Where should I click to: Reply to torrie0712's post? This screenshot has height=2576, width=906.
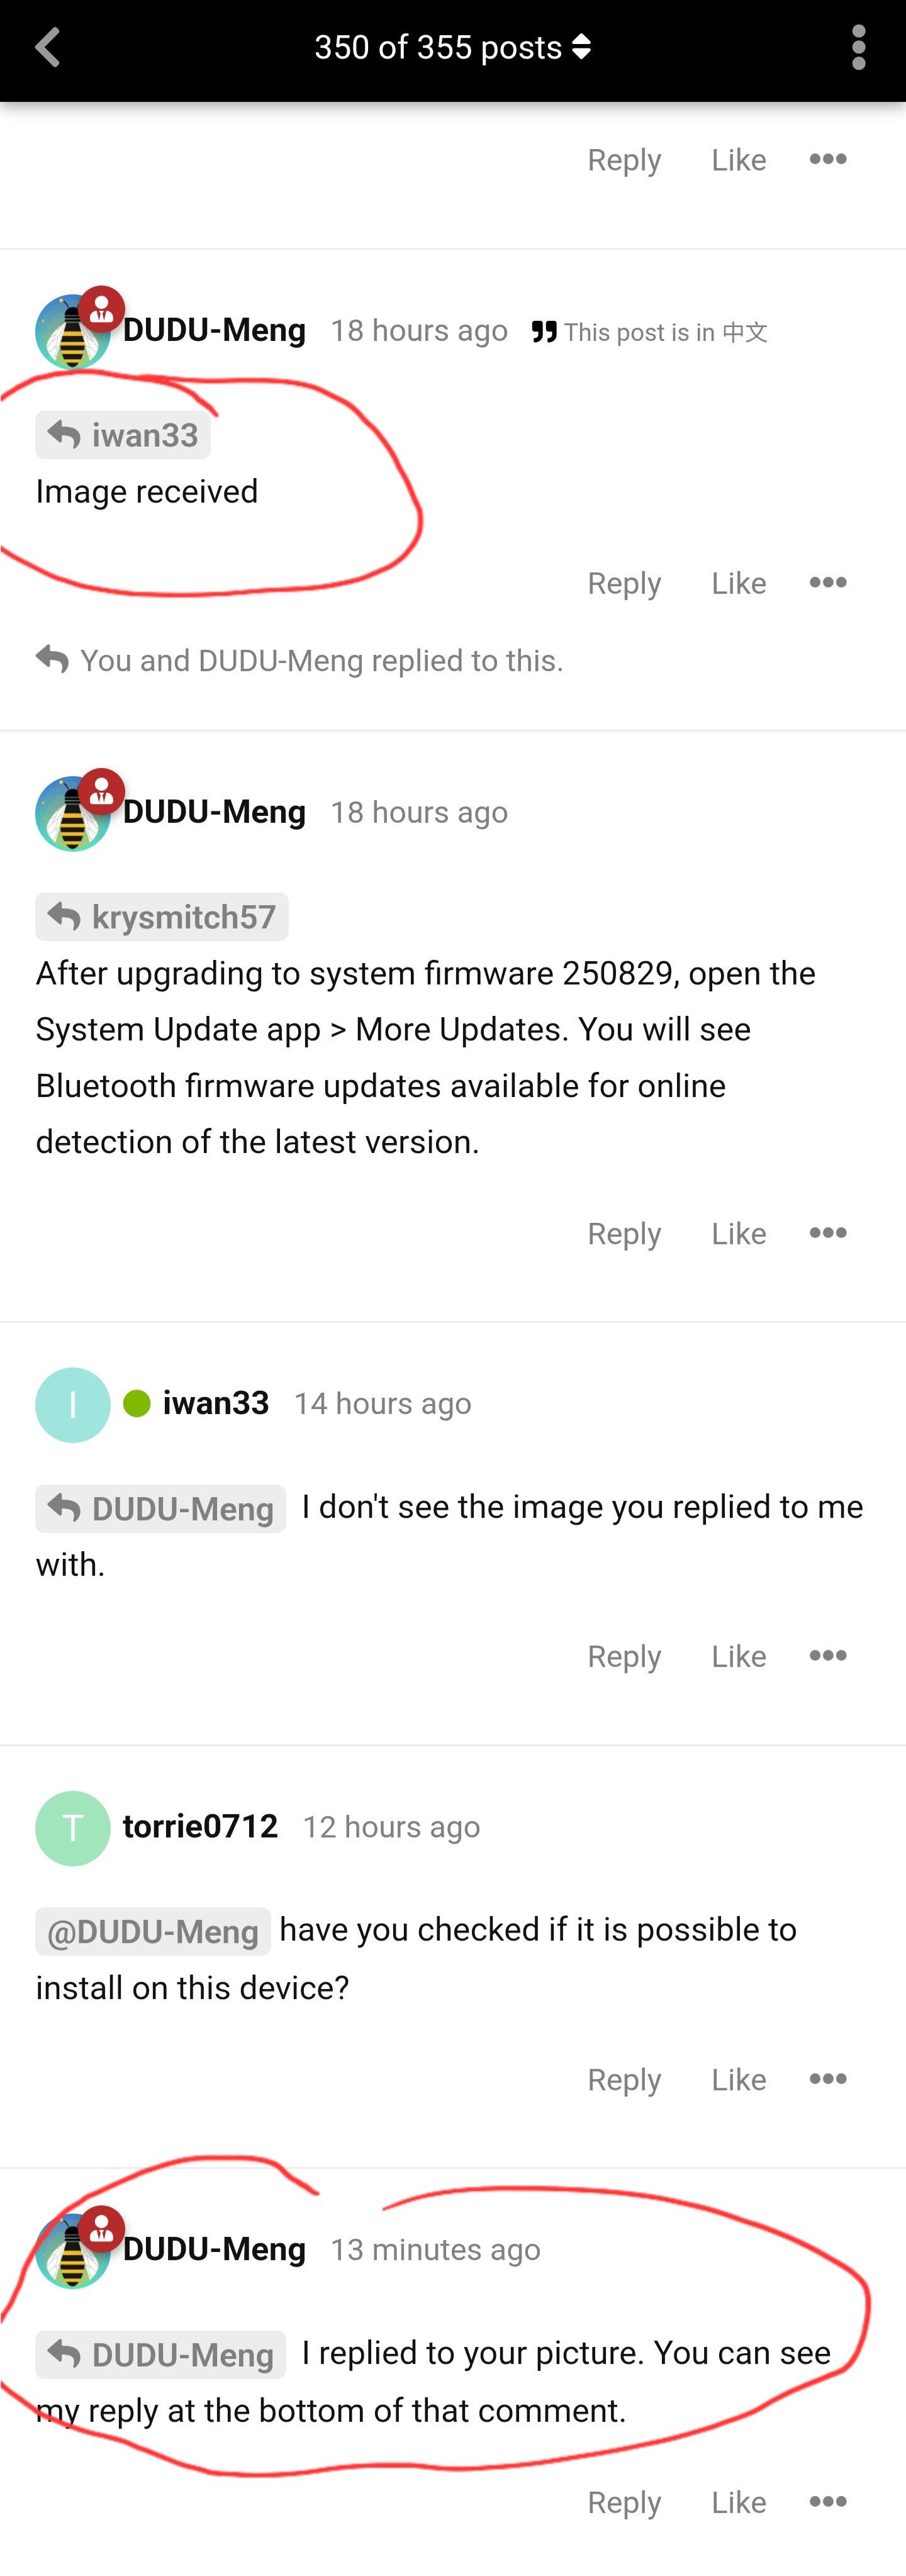(x=624, y=2080)
